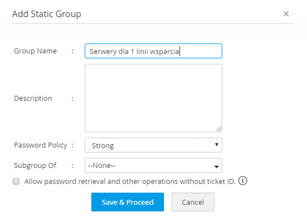This screenshot has width=307, height=218.
Task: Click Save & Proceed button
Action: pos(127,202)
